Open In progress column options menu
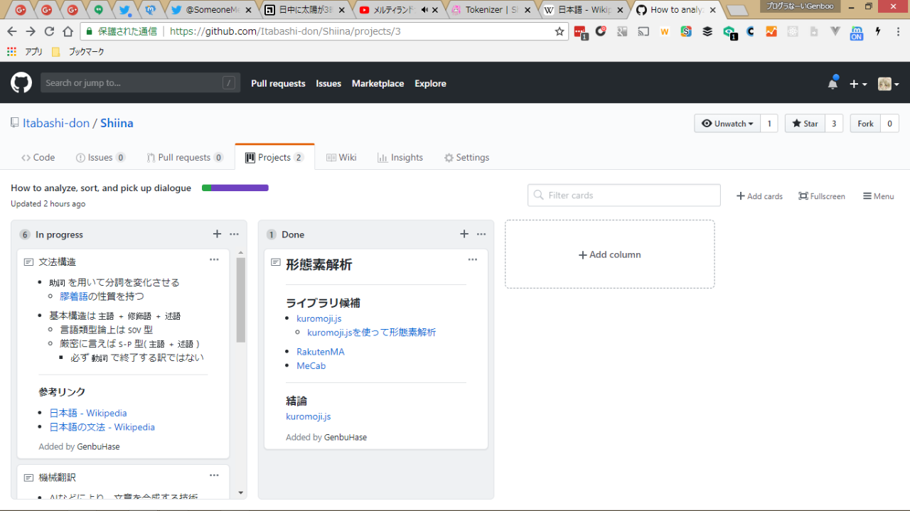Screen dimensions: 910x511 tap(234, 234)
